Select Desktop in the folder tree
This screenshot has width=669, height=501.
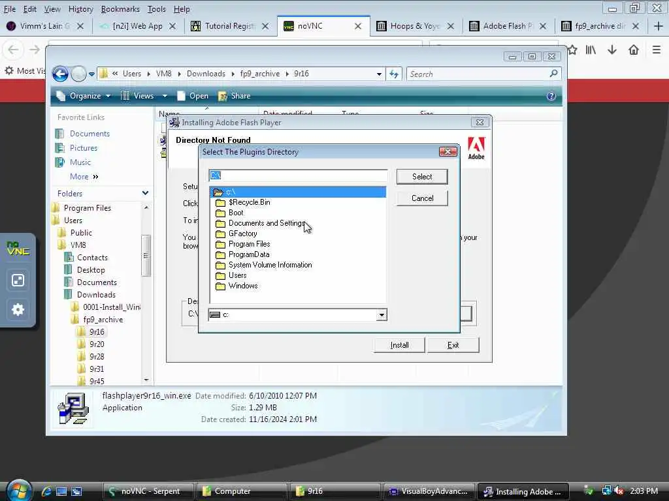click(90, 269)
